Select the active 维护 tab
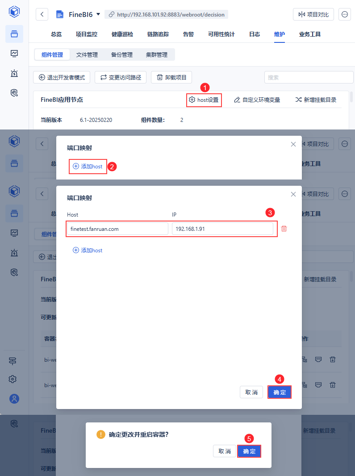355x476 pixels. click(280, 34)
